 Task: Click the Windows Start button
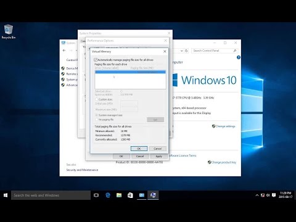pyautogui.click(x=6, y=195)
